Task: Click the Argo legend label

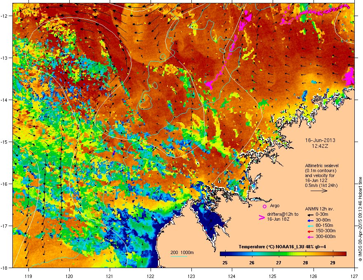Action: click(275, 205)
